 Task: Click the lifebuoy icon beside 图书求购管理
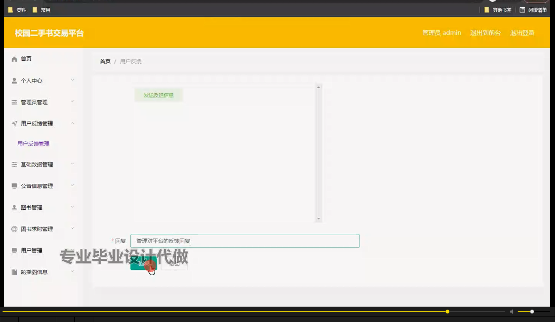click(x=14, y=229)
